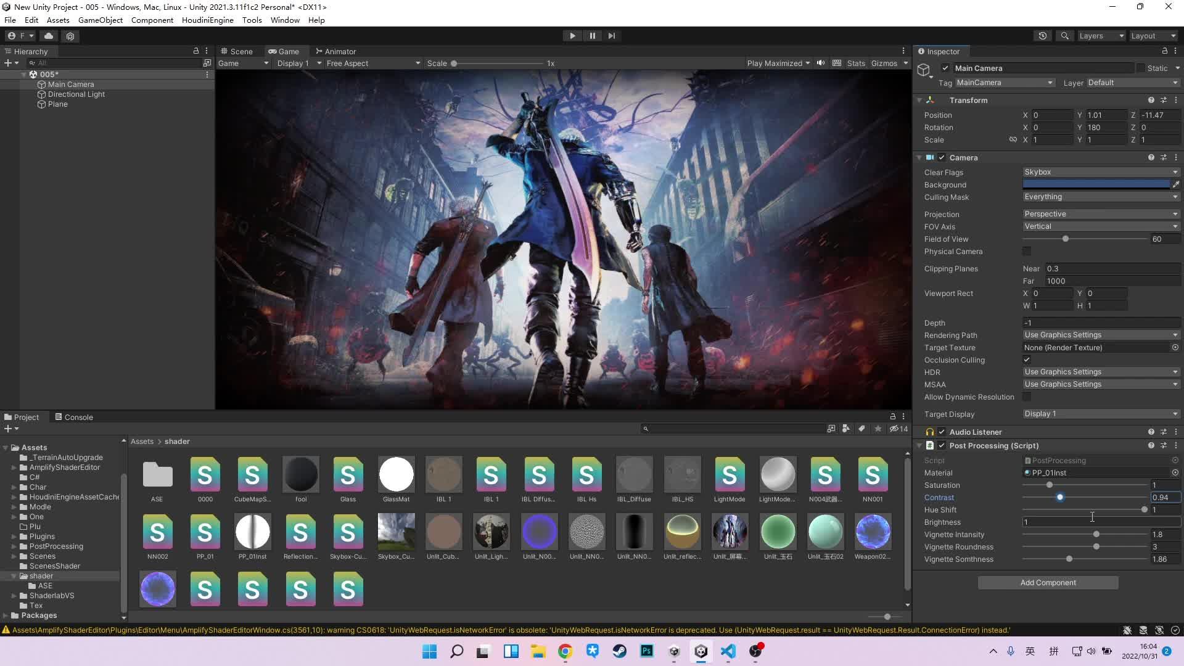Switch to the Scene tab

coord(237,51)
